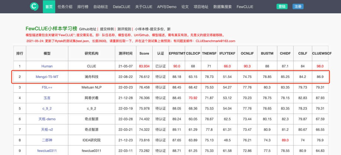Click the IFLYTEKF column header

point(227,53)
